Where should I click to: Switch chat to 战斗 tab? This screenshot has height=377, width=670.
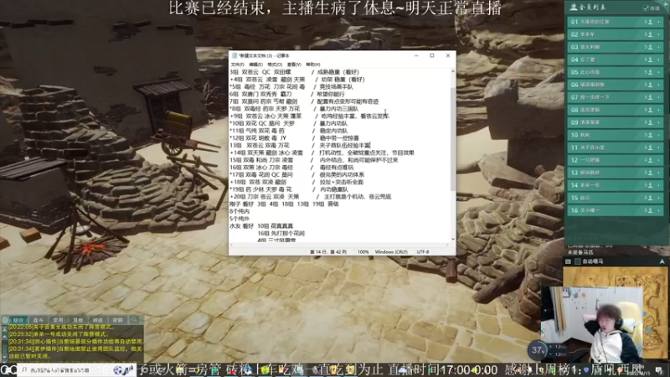(38, 320)
